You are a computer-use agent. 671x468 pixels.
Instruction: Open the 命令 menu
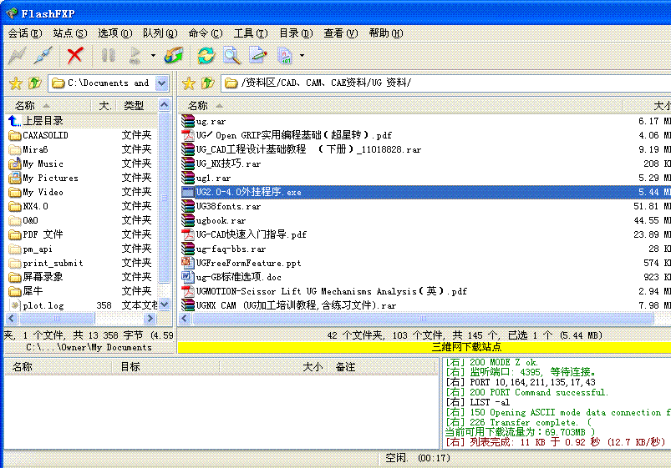206,33
